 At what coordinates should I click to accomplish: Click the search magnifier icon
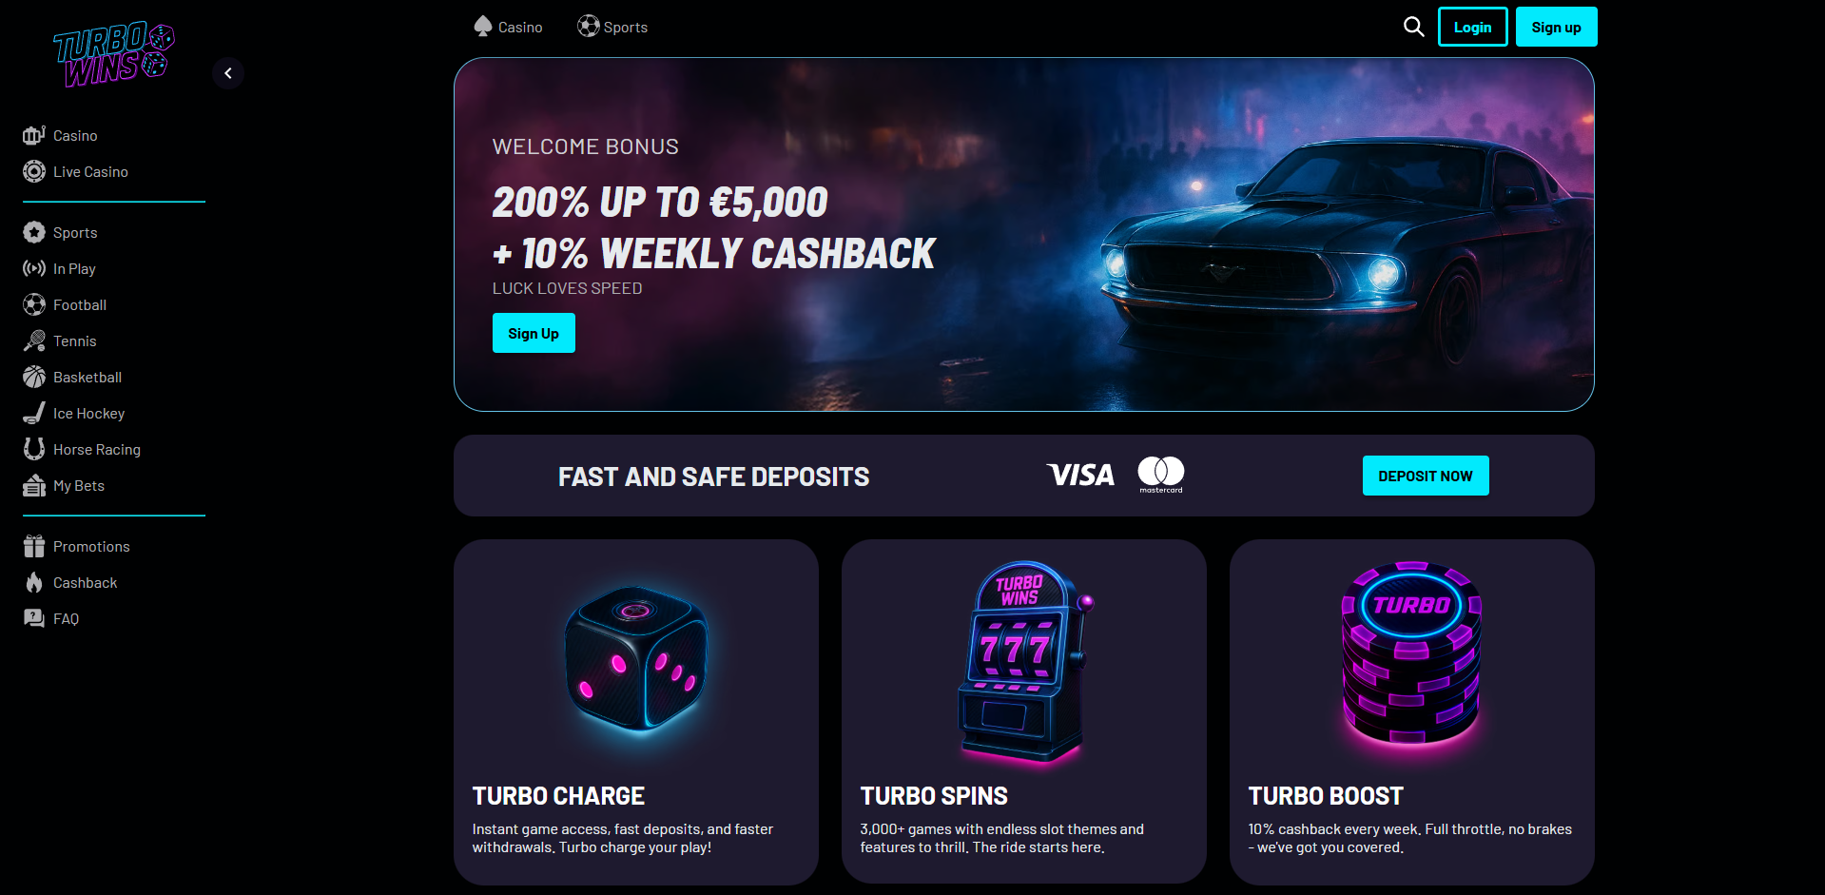tap(1414, 27)
